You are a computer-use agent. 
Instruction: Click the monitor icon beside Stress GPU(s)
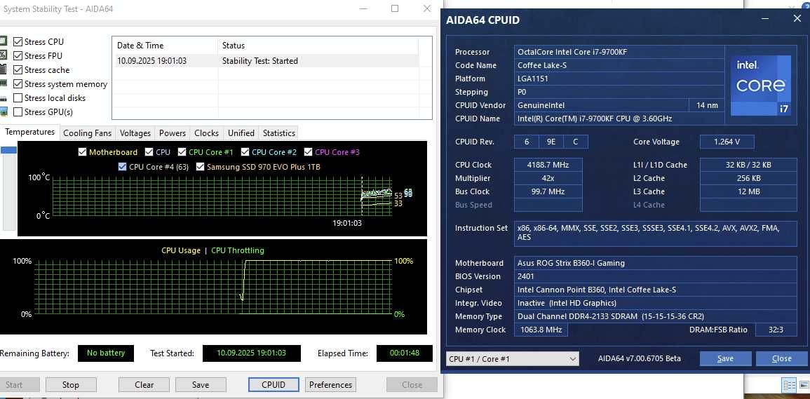3,111
